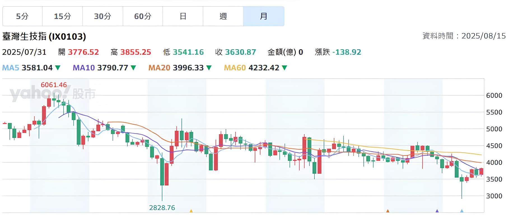Click the 3500 price axis label
This screenshot has width=518, height=219.
coord(494,179)
